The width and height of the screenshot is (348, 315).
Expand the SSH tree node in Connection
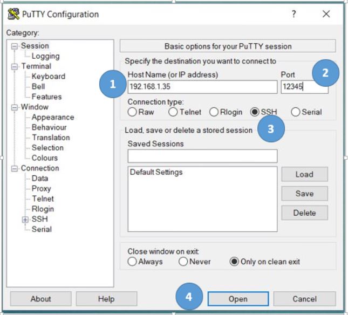(x=25, y=220)
